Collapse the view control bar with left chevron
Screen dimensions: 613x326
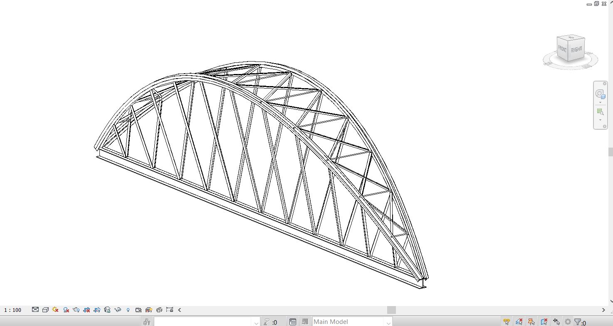click(x=180, y=310)
